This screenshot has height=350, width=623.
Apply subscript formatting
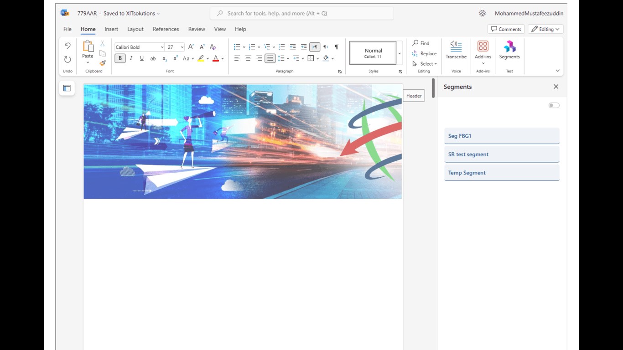point(165,58)
